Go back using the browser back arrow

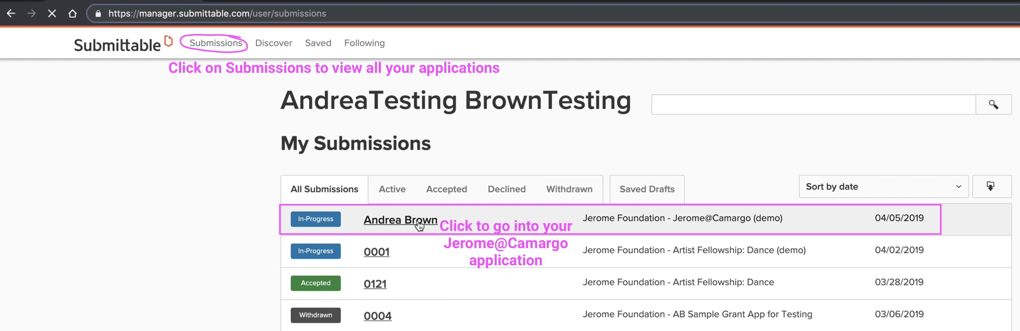pos(11,13)
